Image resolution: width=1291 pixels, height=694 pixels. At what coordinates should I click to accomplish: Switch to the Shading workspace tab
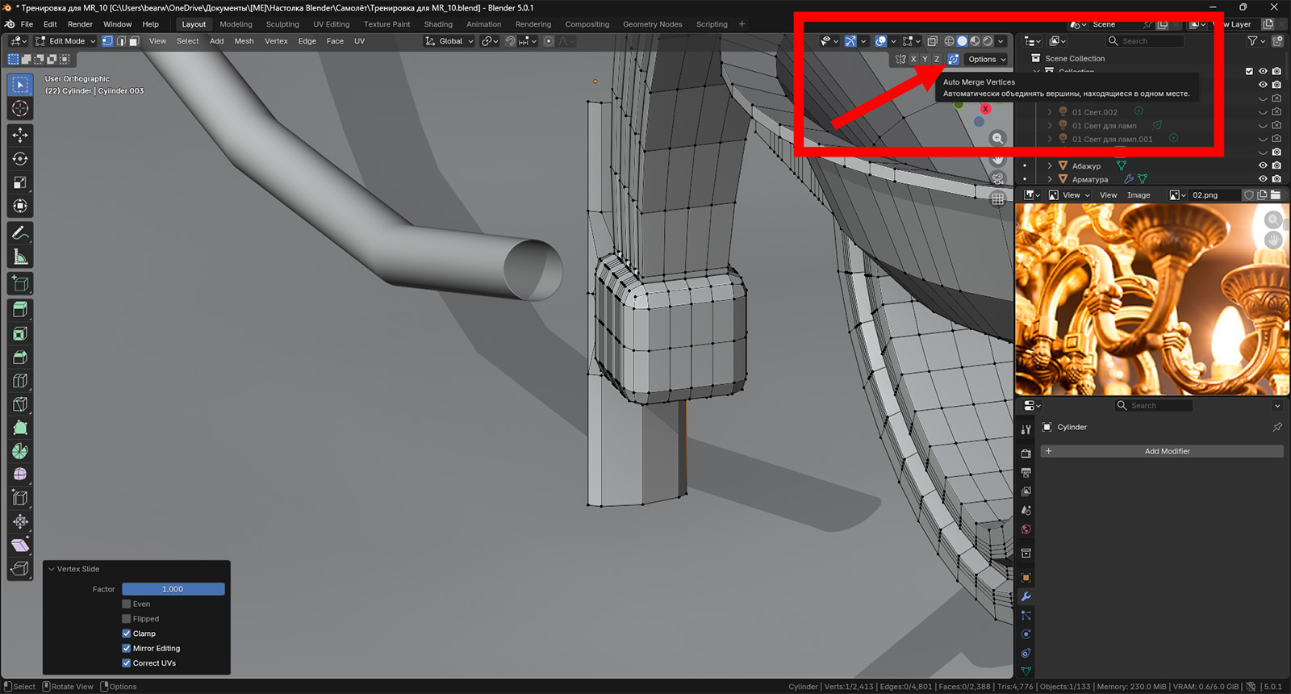point(438,24)
